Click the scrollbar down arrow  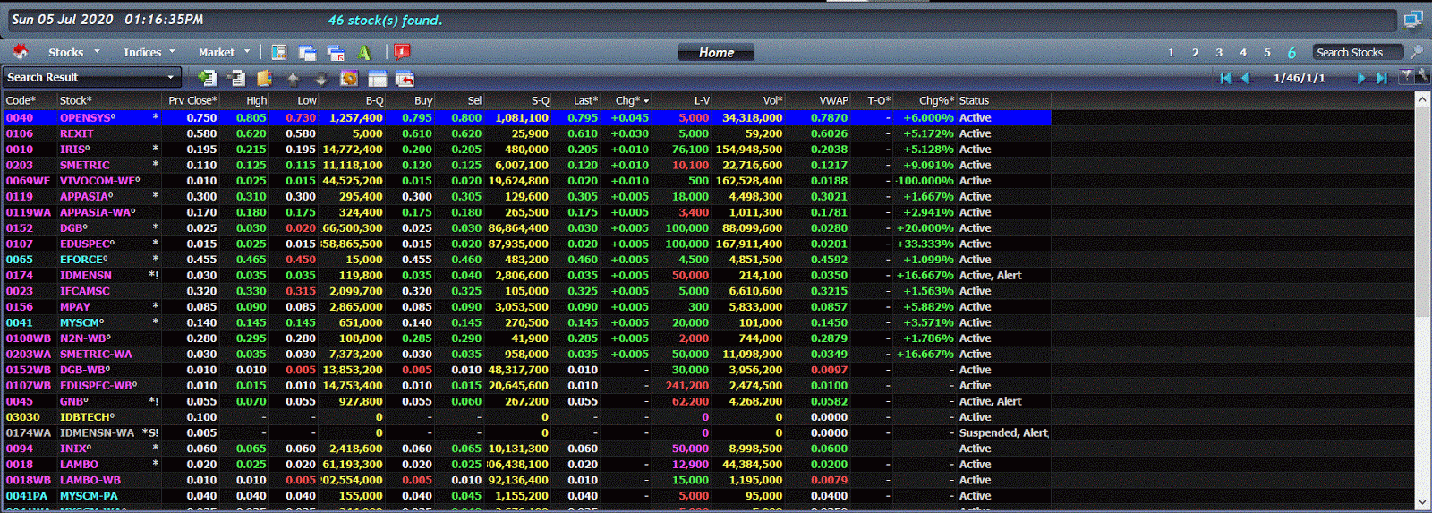(1423, 502)
